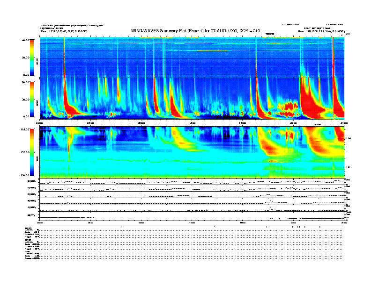Viewport: 371px width, 286px height.
Task: Click the 20:00 label on bottom time axis
Action: (x=293, y=222)
